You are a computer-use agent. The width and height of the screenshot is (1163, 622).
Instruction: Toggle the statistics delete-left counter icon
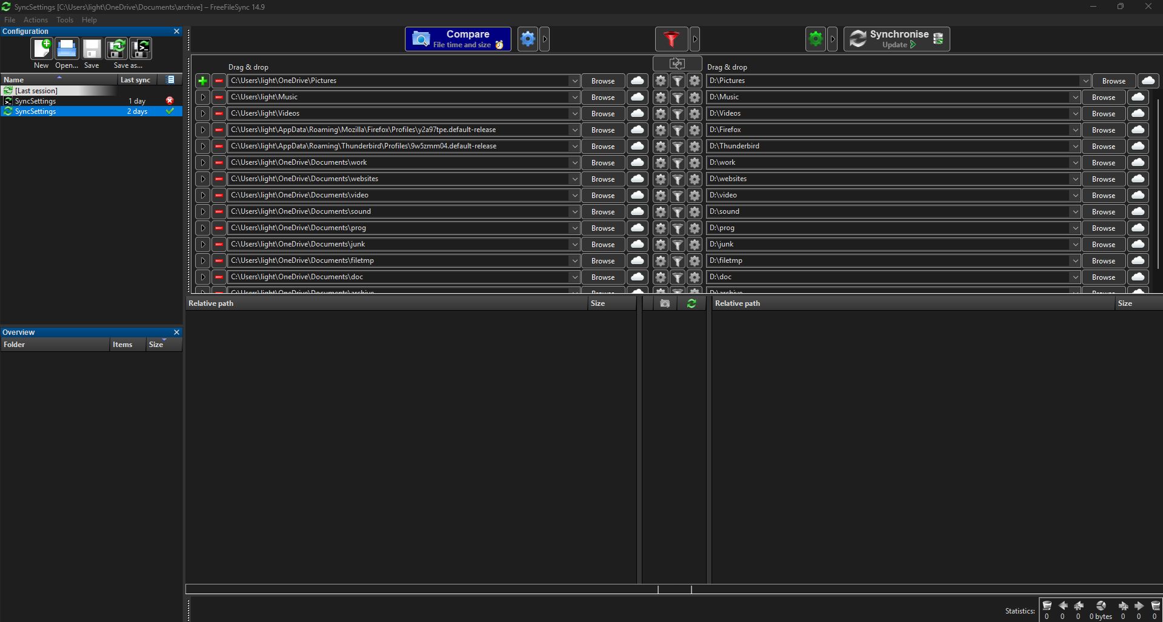(x=1047, y=606)
